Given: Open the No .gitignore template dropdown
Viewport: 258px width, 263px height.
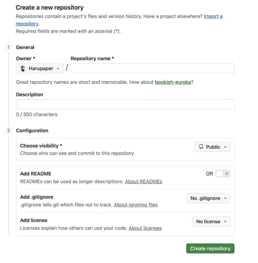Looking at the screenshot, I should (208, 198).
